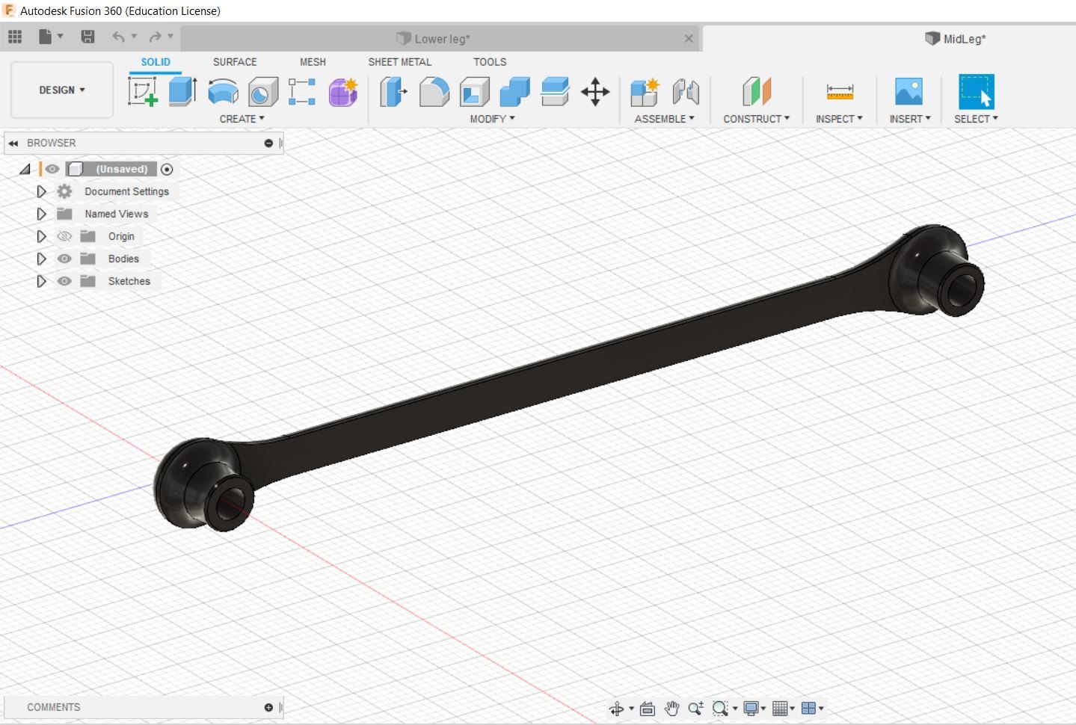Switch to the SOLID tab
Image resolution: width=1076 pixels, height=725 pixels.
pyautogui.click(x=156, y=62)
